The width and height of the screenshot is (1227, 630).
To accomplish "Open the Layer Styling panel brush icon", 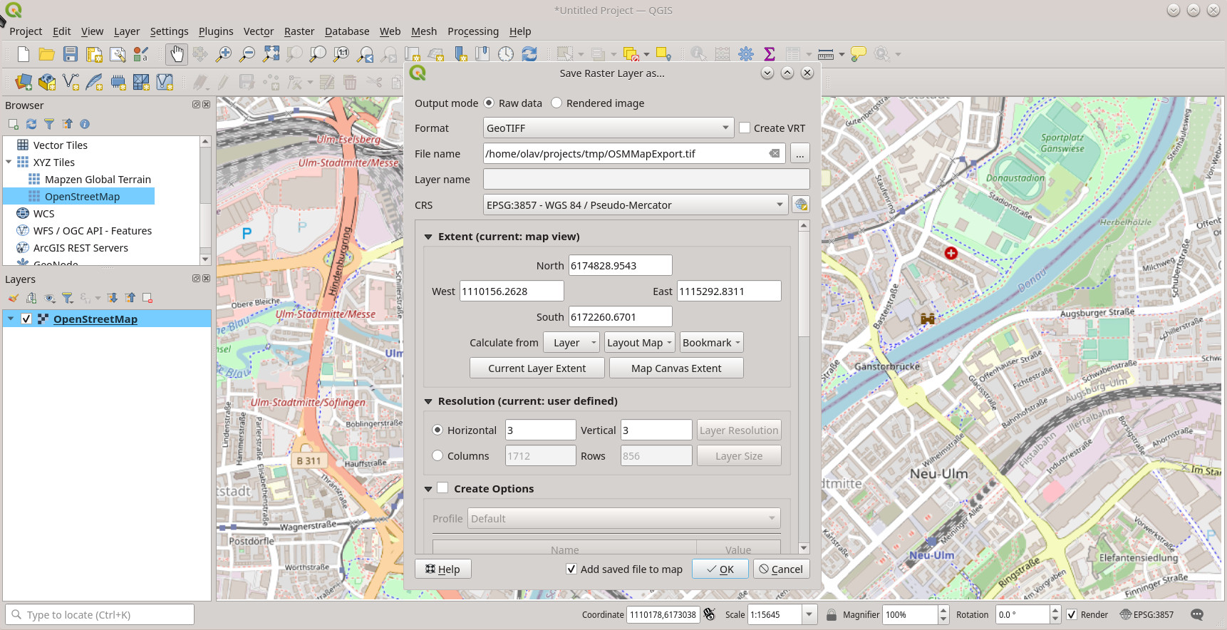I will (13, 298).
